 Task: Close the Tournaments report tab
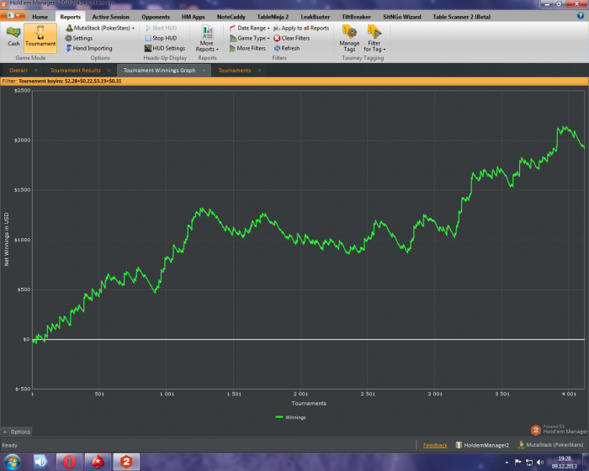pyautogui.click(x=259, y=71)
